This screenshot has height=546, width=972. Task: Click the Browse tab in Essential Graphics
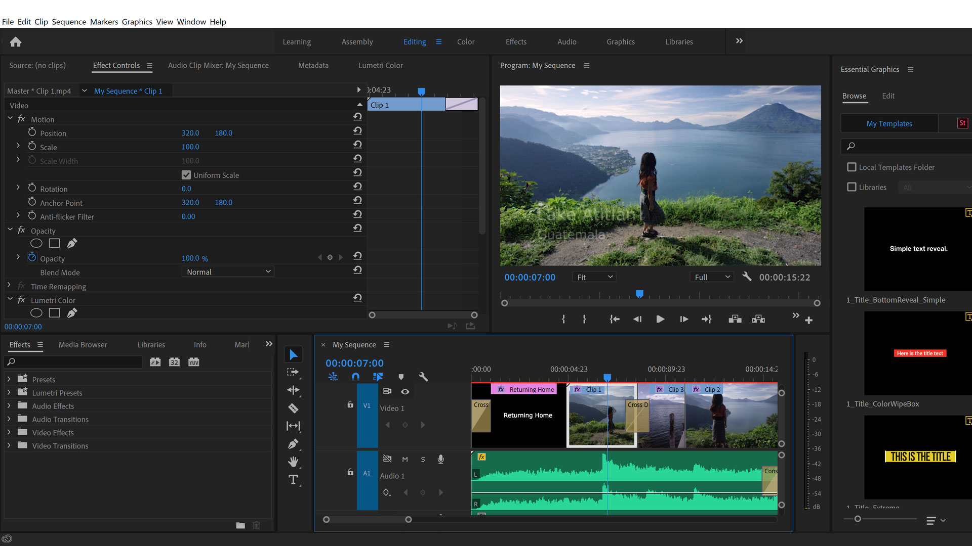(x=855, y=96)
